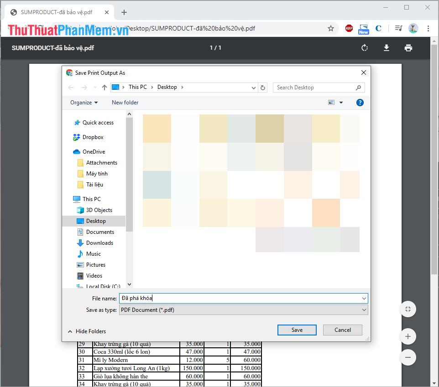Close the Save Print Output As dialog
Image resolution: width=439 pixels, height=387 pixels.
point(363,72)
